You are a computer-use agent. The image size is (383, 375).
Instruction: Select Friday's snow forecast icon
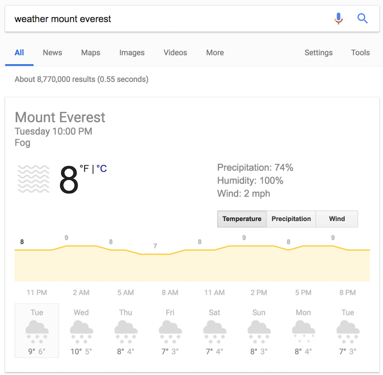click(x=170, y=332)
